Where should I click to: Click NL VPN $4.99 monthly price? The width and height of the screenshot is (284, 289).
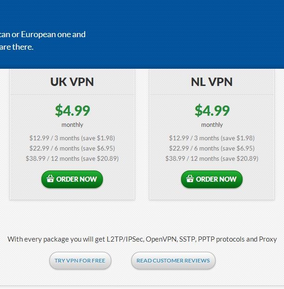point(212,111)
